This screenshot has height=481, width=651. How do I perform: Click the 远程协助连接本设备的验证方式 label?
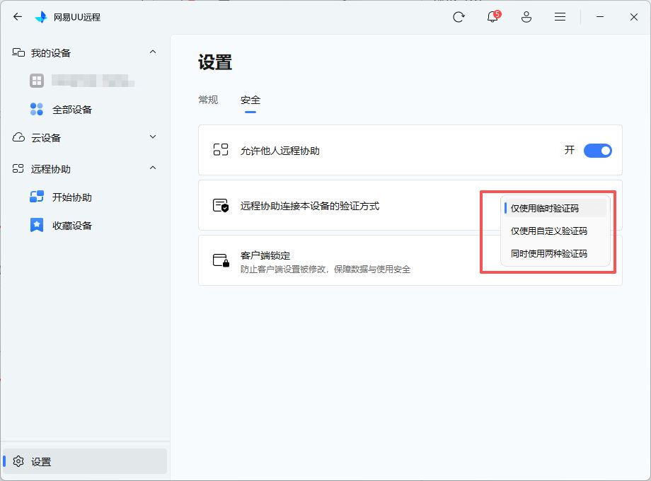coord(310,206)
